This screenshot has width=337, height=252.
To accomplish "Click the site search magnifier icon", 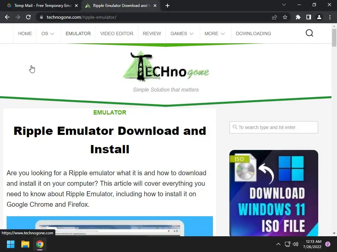I will point(309,33).
